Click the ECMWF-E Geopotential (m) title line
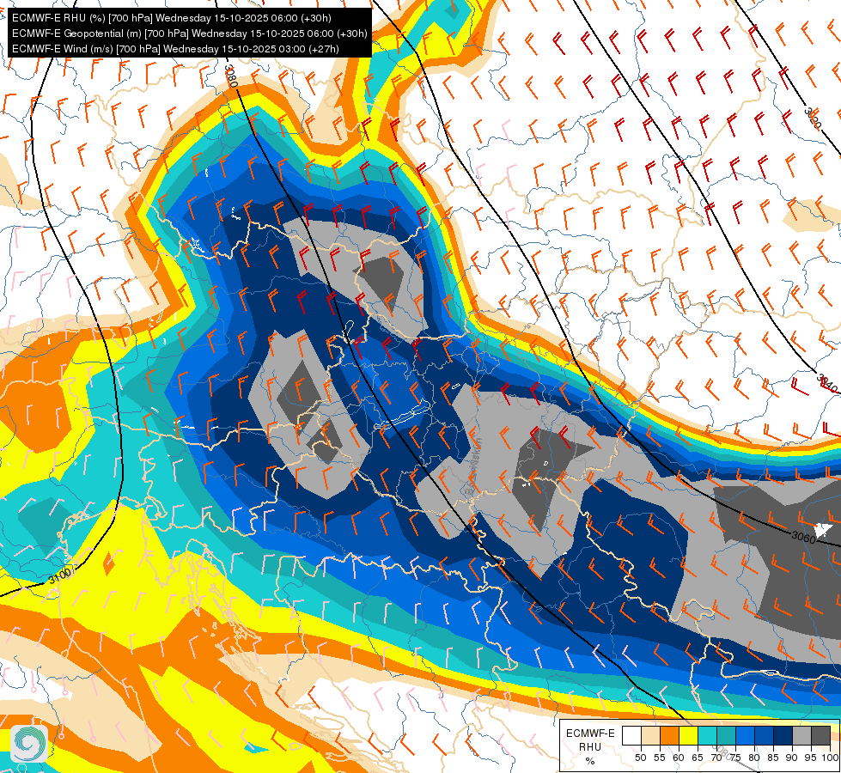Image resolution: width=841 pixels, height=773 pixels. click(189, 33)
